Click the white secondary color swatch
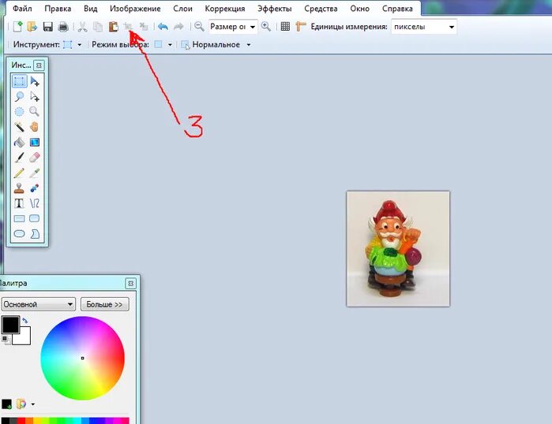The width and height of the screenshot is (552, 424). click(24, 337)
